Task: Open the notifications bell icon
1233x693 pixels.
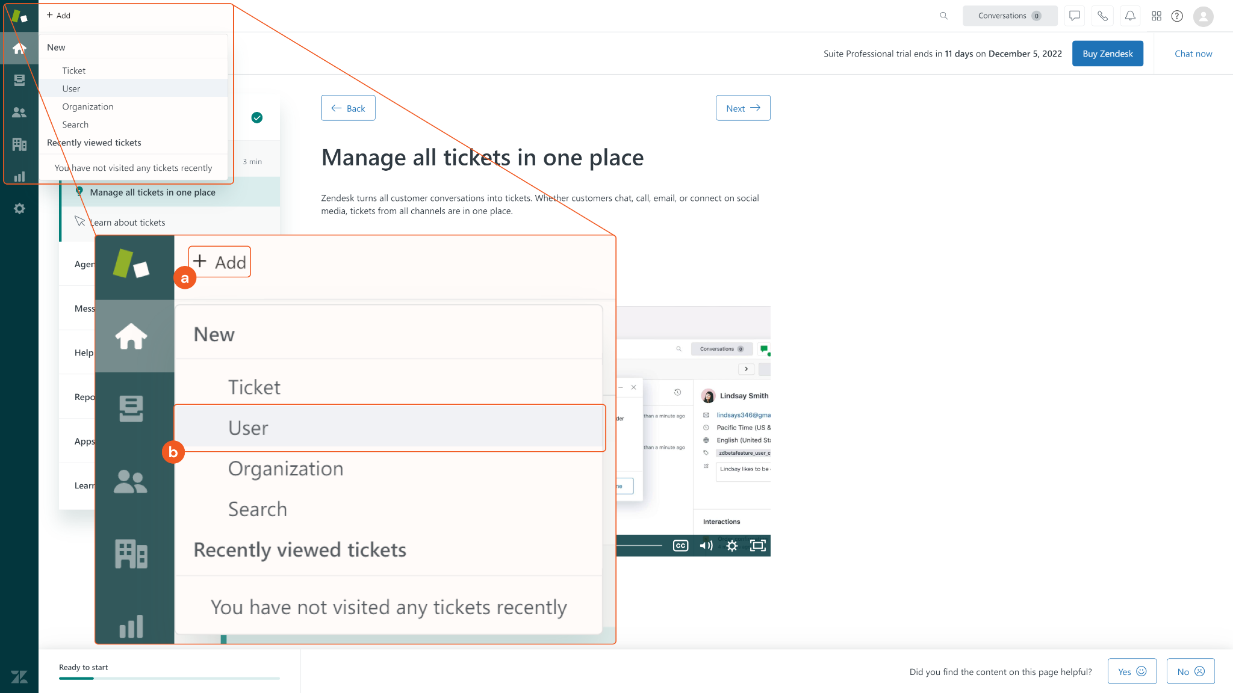Action: click(1130, 16)
